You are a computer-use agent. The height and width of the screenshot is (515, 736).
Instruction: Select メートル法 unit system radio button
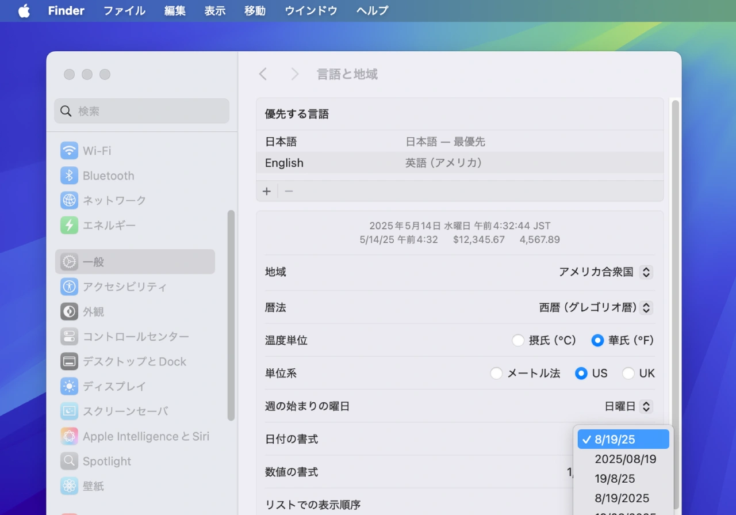(496, 373)
